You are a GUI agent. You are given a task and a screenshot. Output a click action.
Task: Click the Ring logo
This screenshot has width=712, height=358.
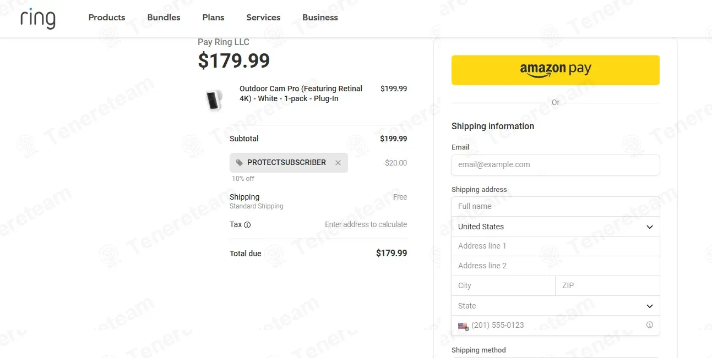point(38,18)
